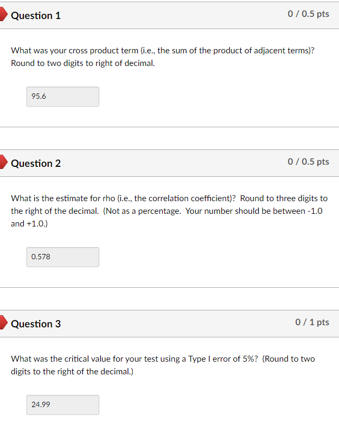This screenshot has height=434, width=339.
Task: Click the red flag icon beside Question 1
Action: [x=3, y=16]
